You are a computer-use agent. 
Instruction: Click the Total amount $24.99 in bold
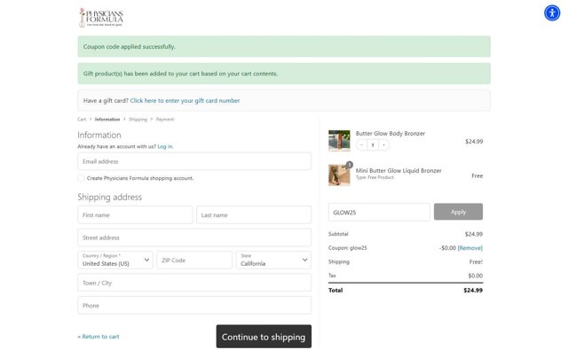click(473, 291)
